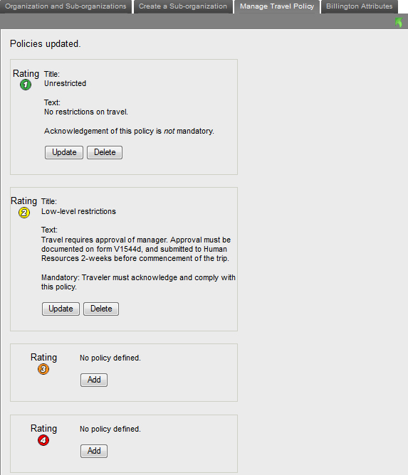
Task: Click the Unrestricted title text
Action: coord(65,83)
